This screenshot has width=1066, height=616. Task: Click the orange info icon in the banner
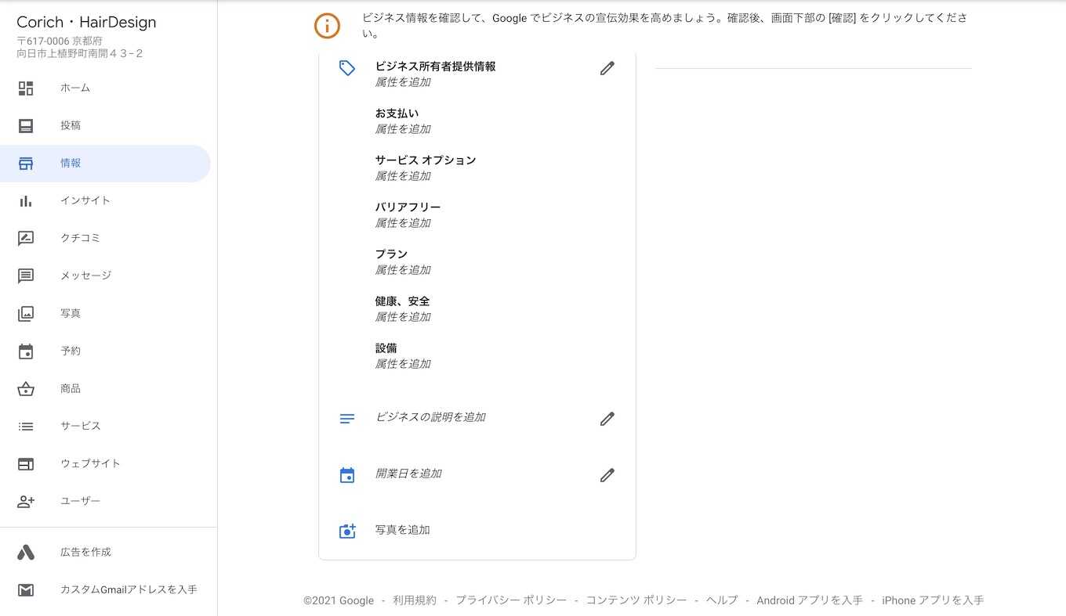click(x=327, y=26)
